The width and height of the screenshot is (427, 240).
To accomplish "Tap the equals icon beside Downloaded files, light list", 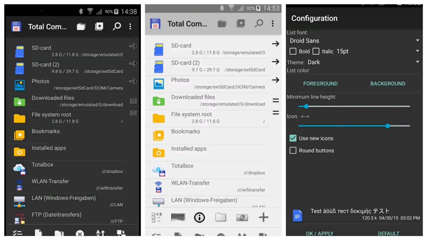I will tap(276, 100).
